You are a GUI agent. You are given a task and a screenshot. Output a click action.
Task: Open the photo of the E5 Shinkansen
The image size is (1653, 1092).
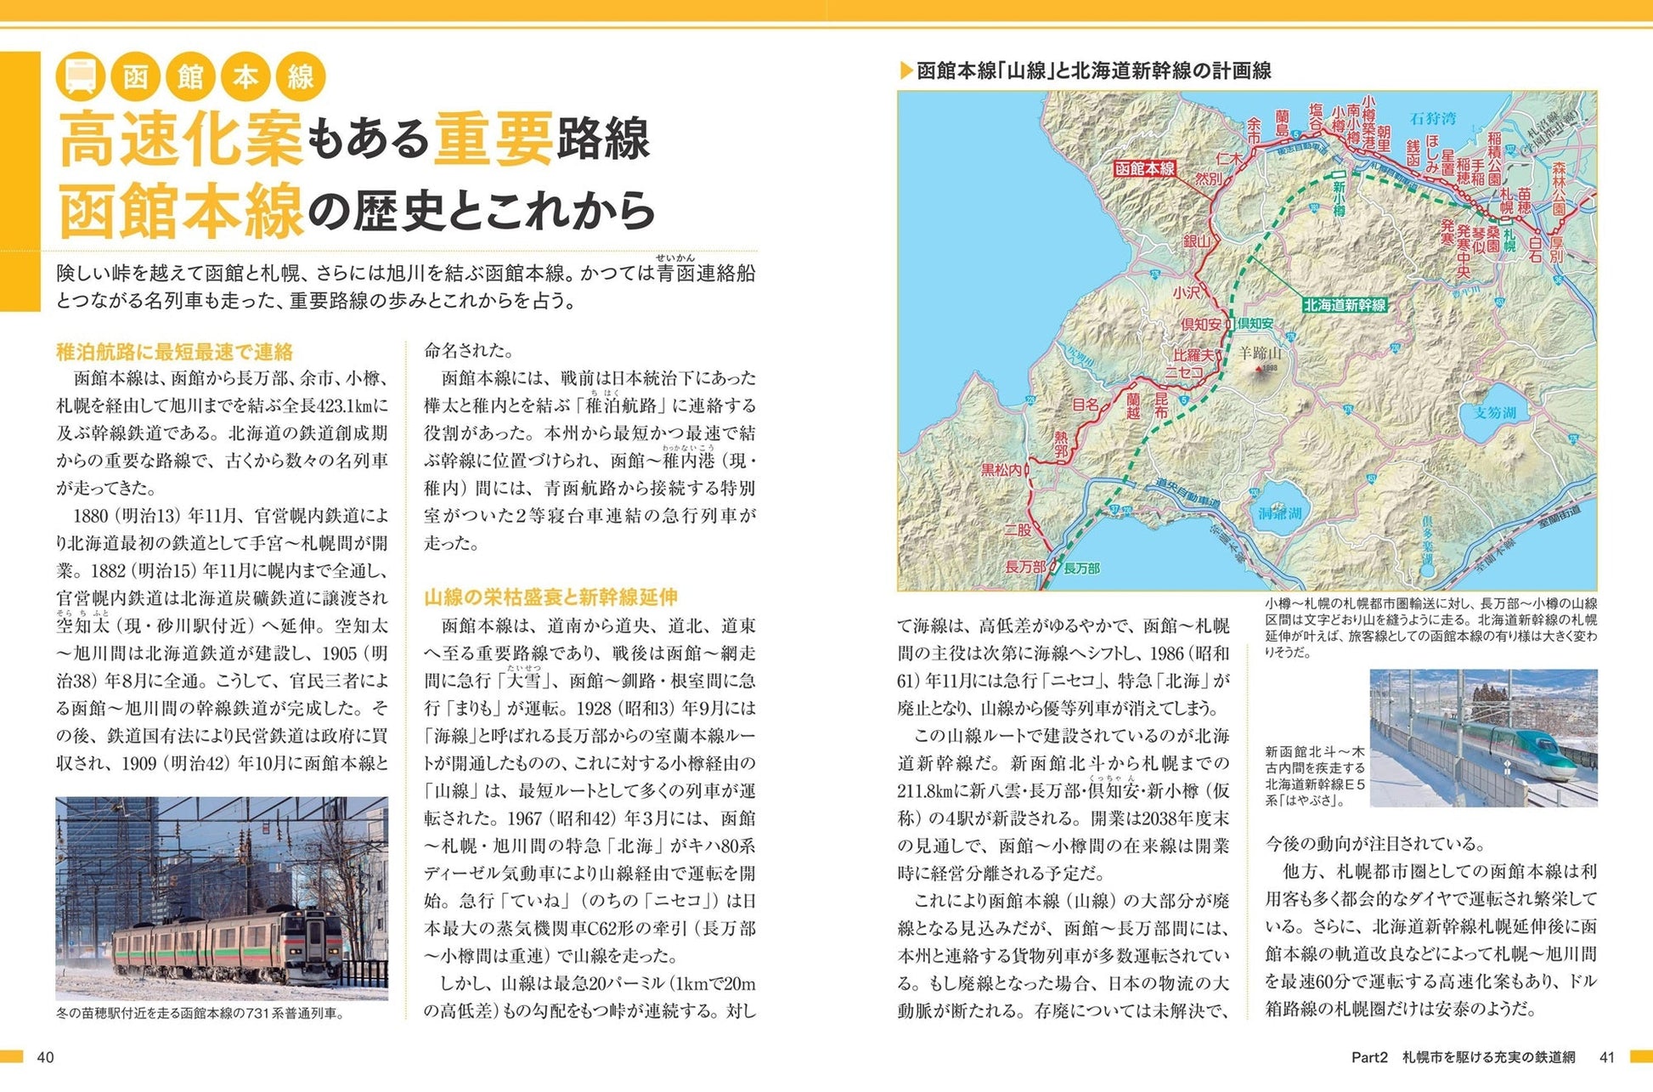tap(1483, 738)
